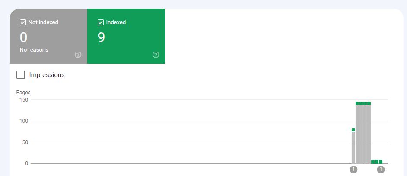Click the No reasons text
Viewport: 407px width, 176px height.
point(34,50)
